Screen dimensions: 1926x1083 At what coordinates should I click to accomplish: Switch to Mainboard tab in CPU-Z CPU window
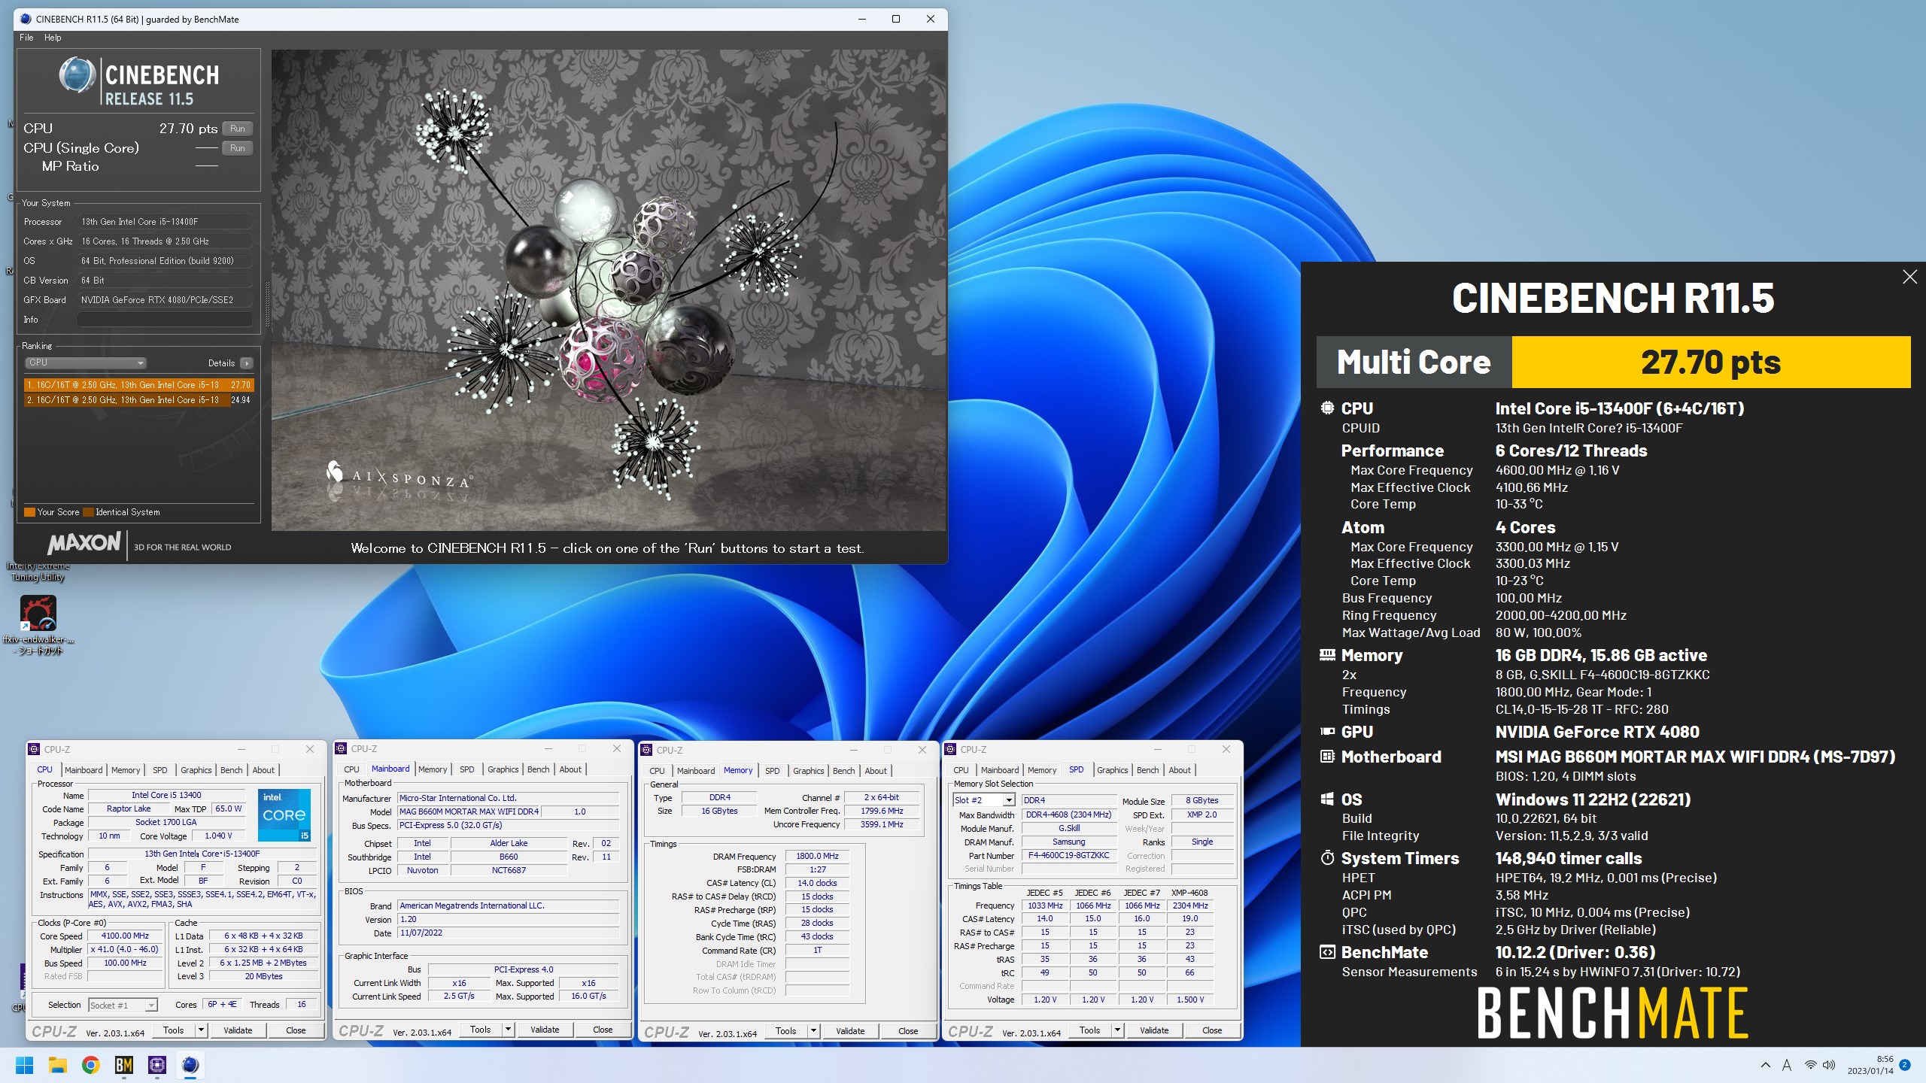click(x=84, y=770)
